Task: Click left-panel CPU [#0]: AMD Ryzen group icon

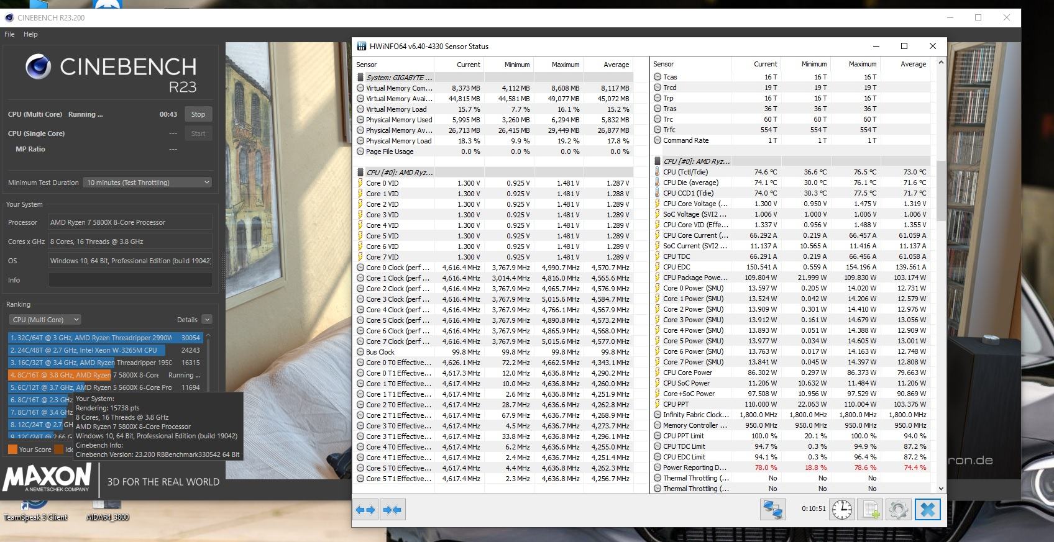Action: tap(360, 173)
